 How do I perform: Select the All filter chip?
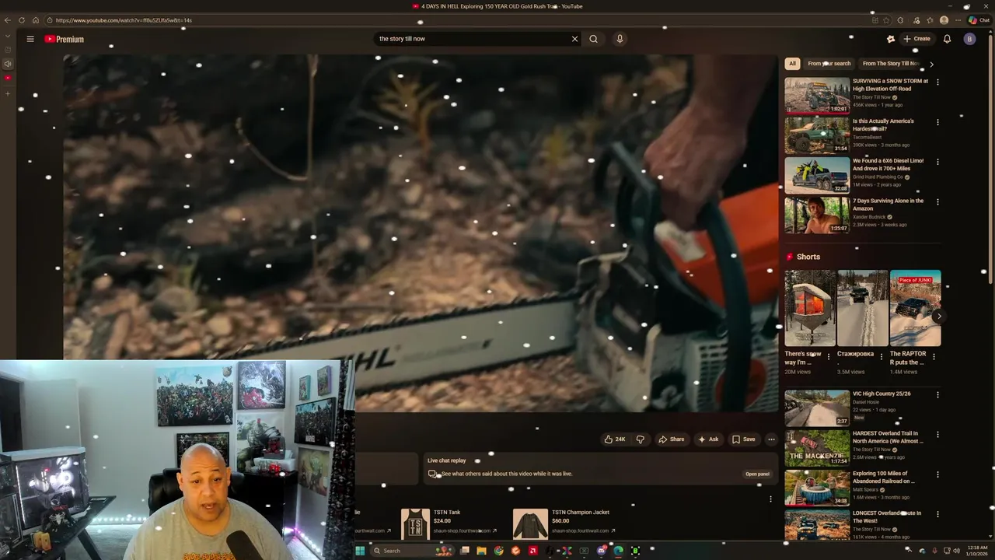(792, 64)
